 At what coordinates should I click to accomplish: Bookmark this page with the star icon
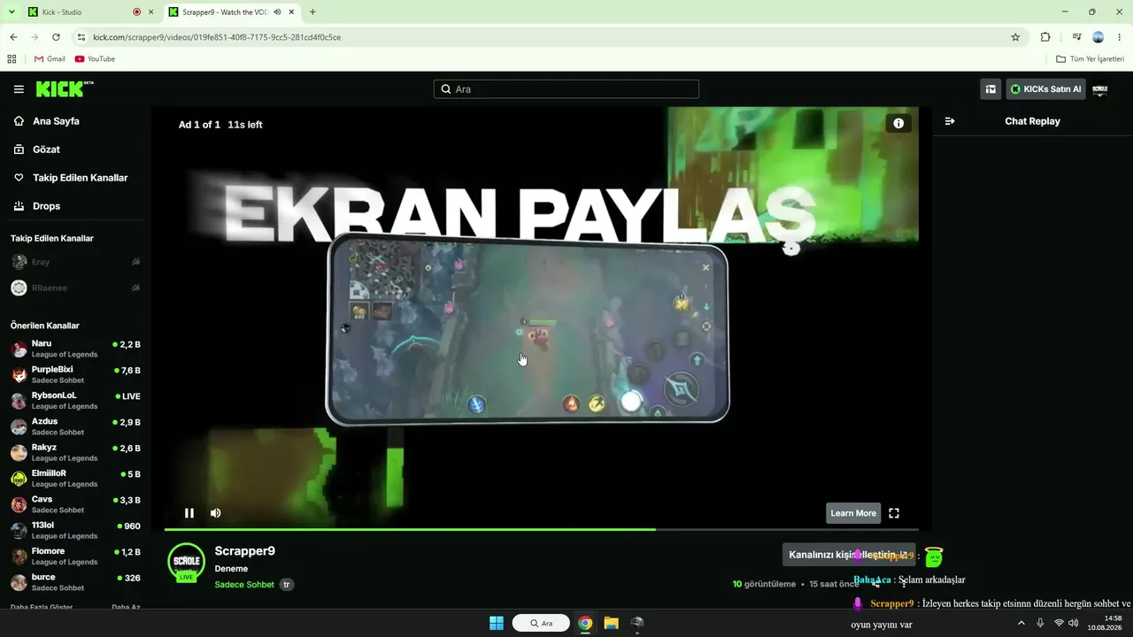point(1015,37)
